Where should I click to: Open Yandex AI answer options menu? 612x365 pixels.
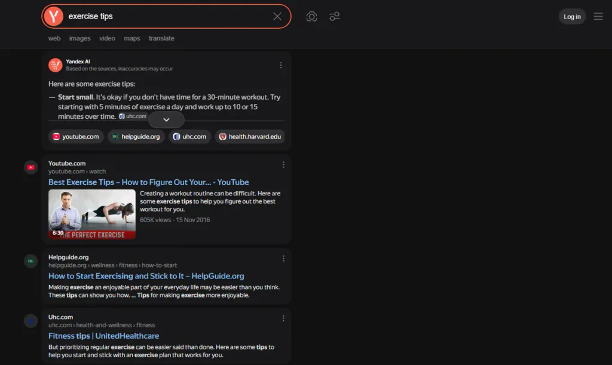point(281,65)
